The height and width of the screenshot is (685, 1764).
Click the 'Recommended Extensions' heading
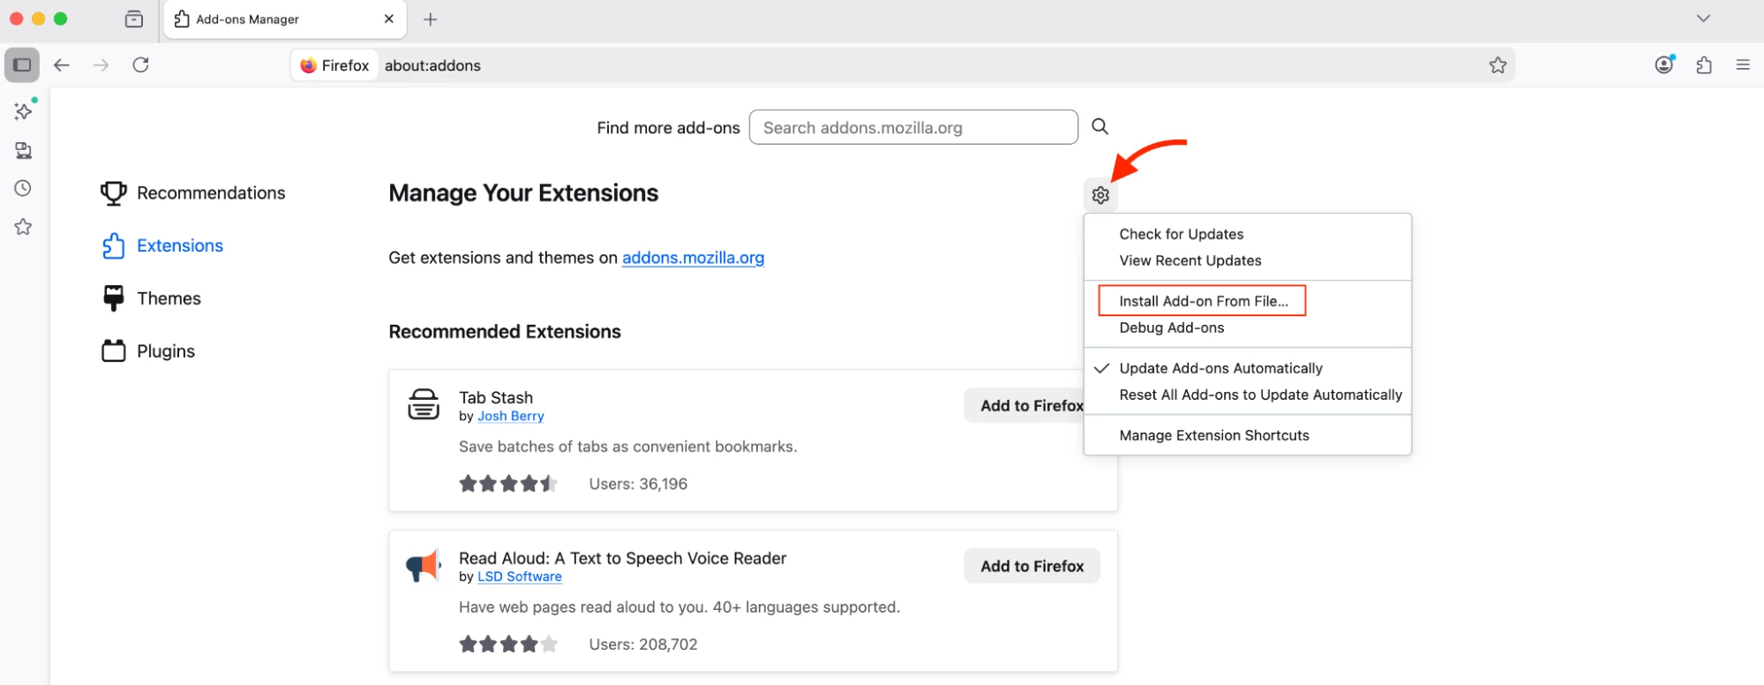pyautogui.click(x=505, y=332)
